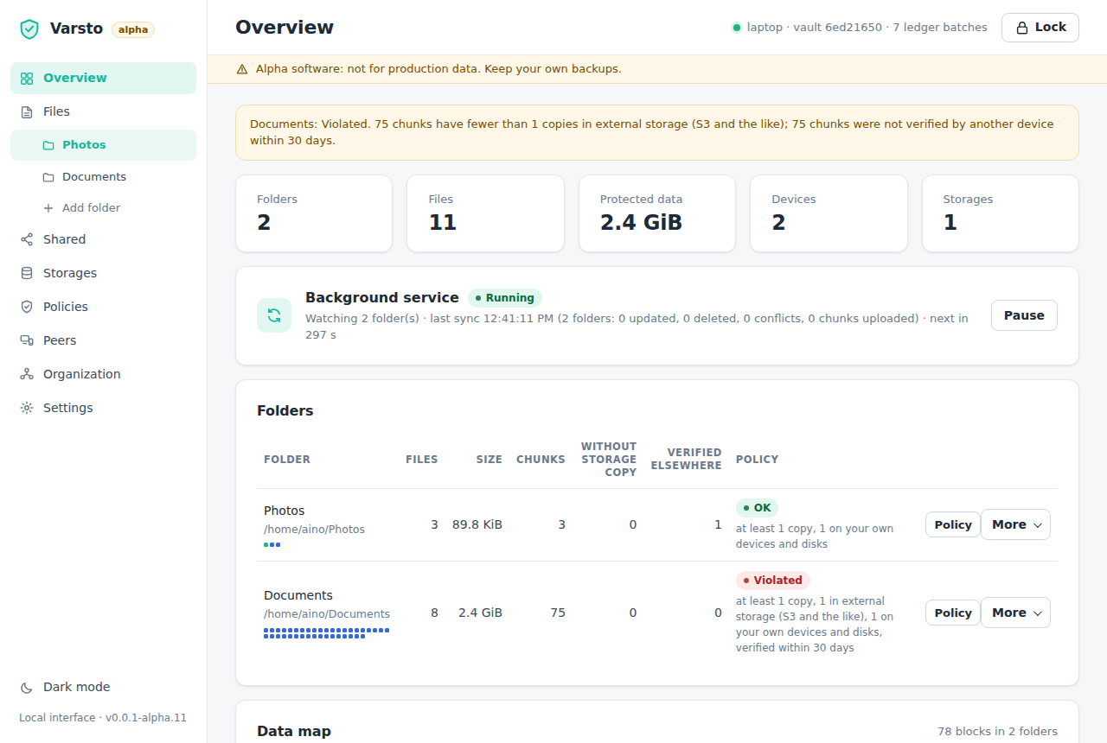Click the Peers devices icon
This screenshot has height=743, width=1107.
(27, 340)
